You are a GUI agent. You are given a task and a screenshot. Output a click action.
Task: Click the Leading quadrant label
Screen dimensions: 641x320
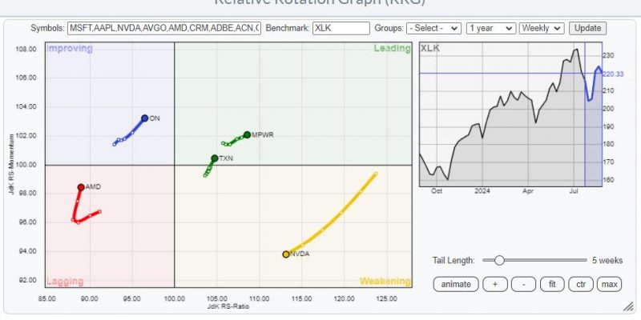click(x=392, y=49)
